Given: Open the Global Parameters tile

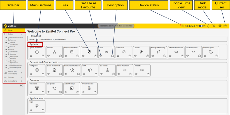Looking at the screenshot, I should [125, 70].
